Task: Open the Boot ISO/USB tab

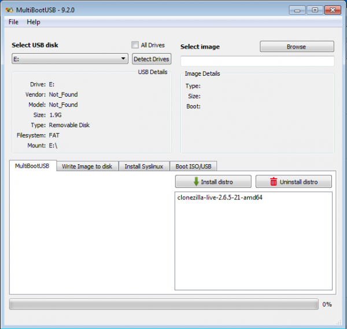Action: (193, 166)
